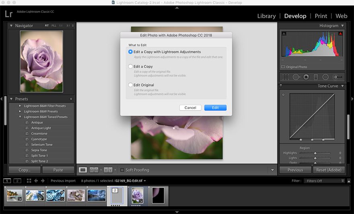Choose the Edit a Copy radio option
The image size is (354, 214).
(130, 67)
